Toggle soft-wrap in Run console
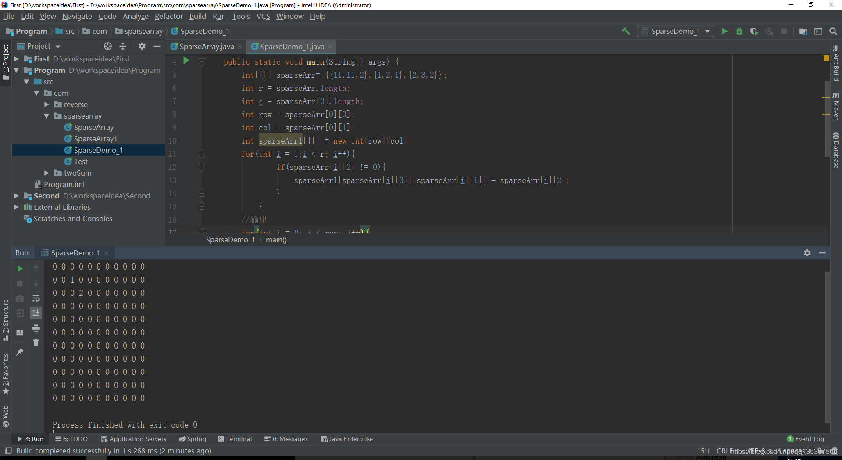This screenshot has width=842, height=460. tap(36, 298)
